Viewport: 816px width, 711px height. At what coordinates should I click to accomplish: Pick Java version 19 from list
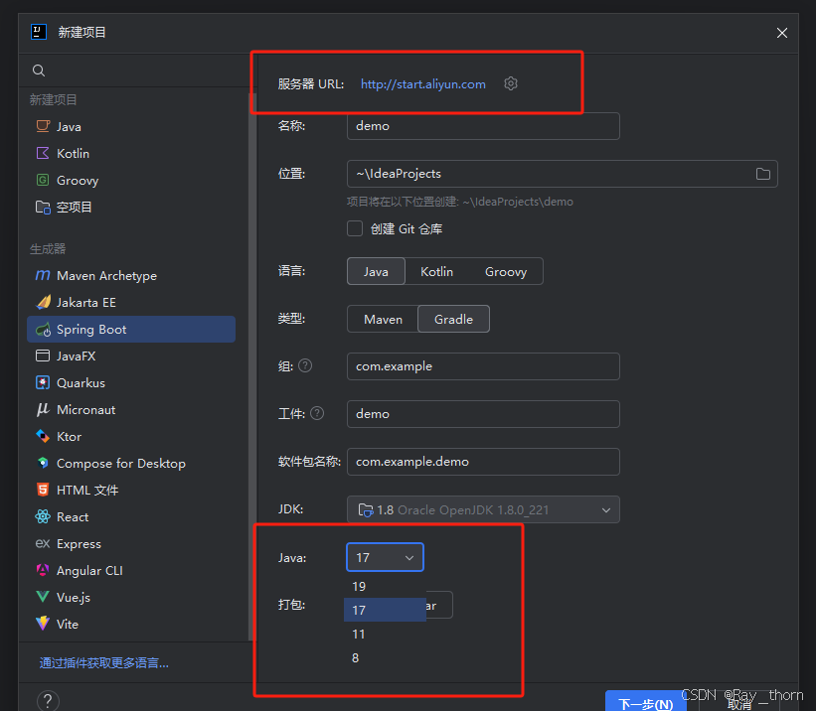pyautogui.click(x=385, y=586)
